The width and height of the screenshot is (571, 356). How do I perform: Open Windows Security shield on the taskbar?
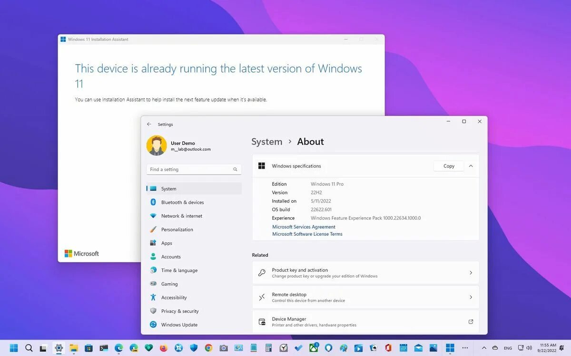coord(194,348)
